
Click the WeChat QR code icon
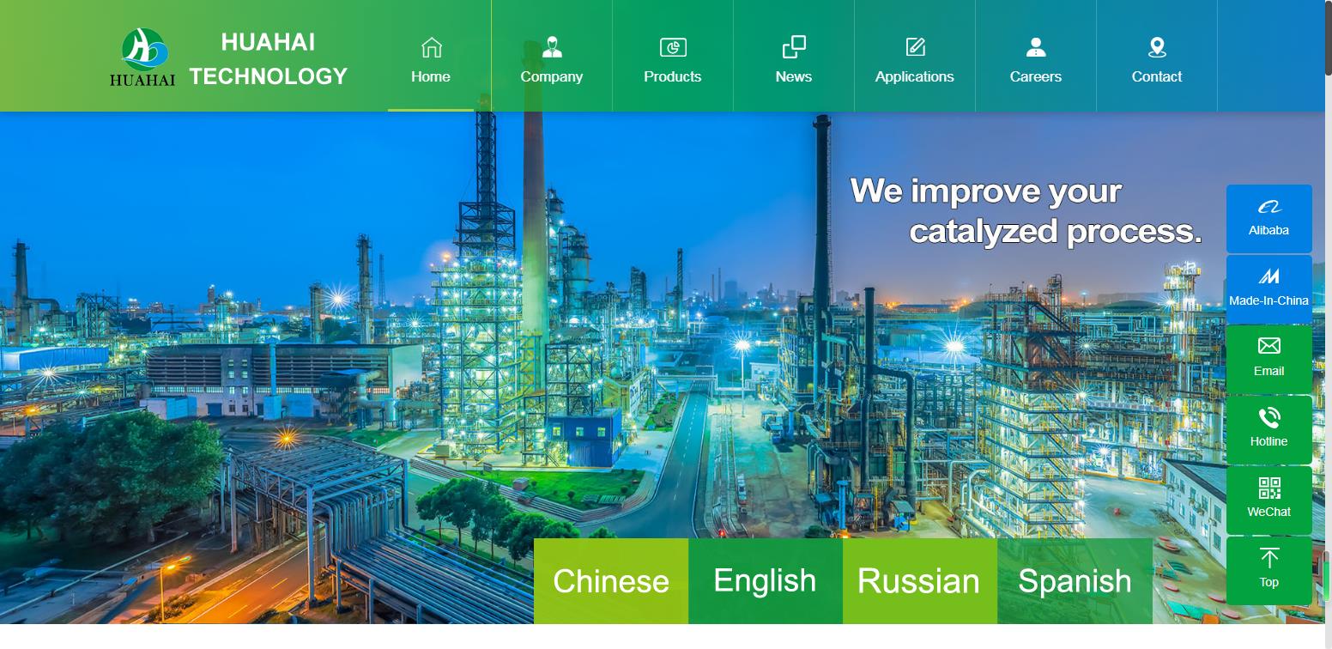[1269, 488]
